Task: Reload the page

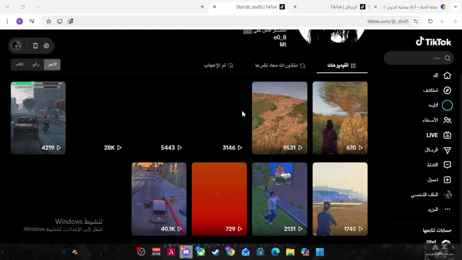Action: pyautogui.click(x=430, y=21)
